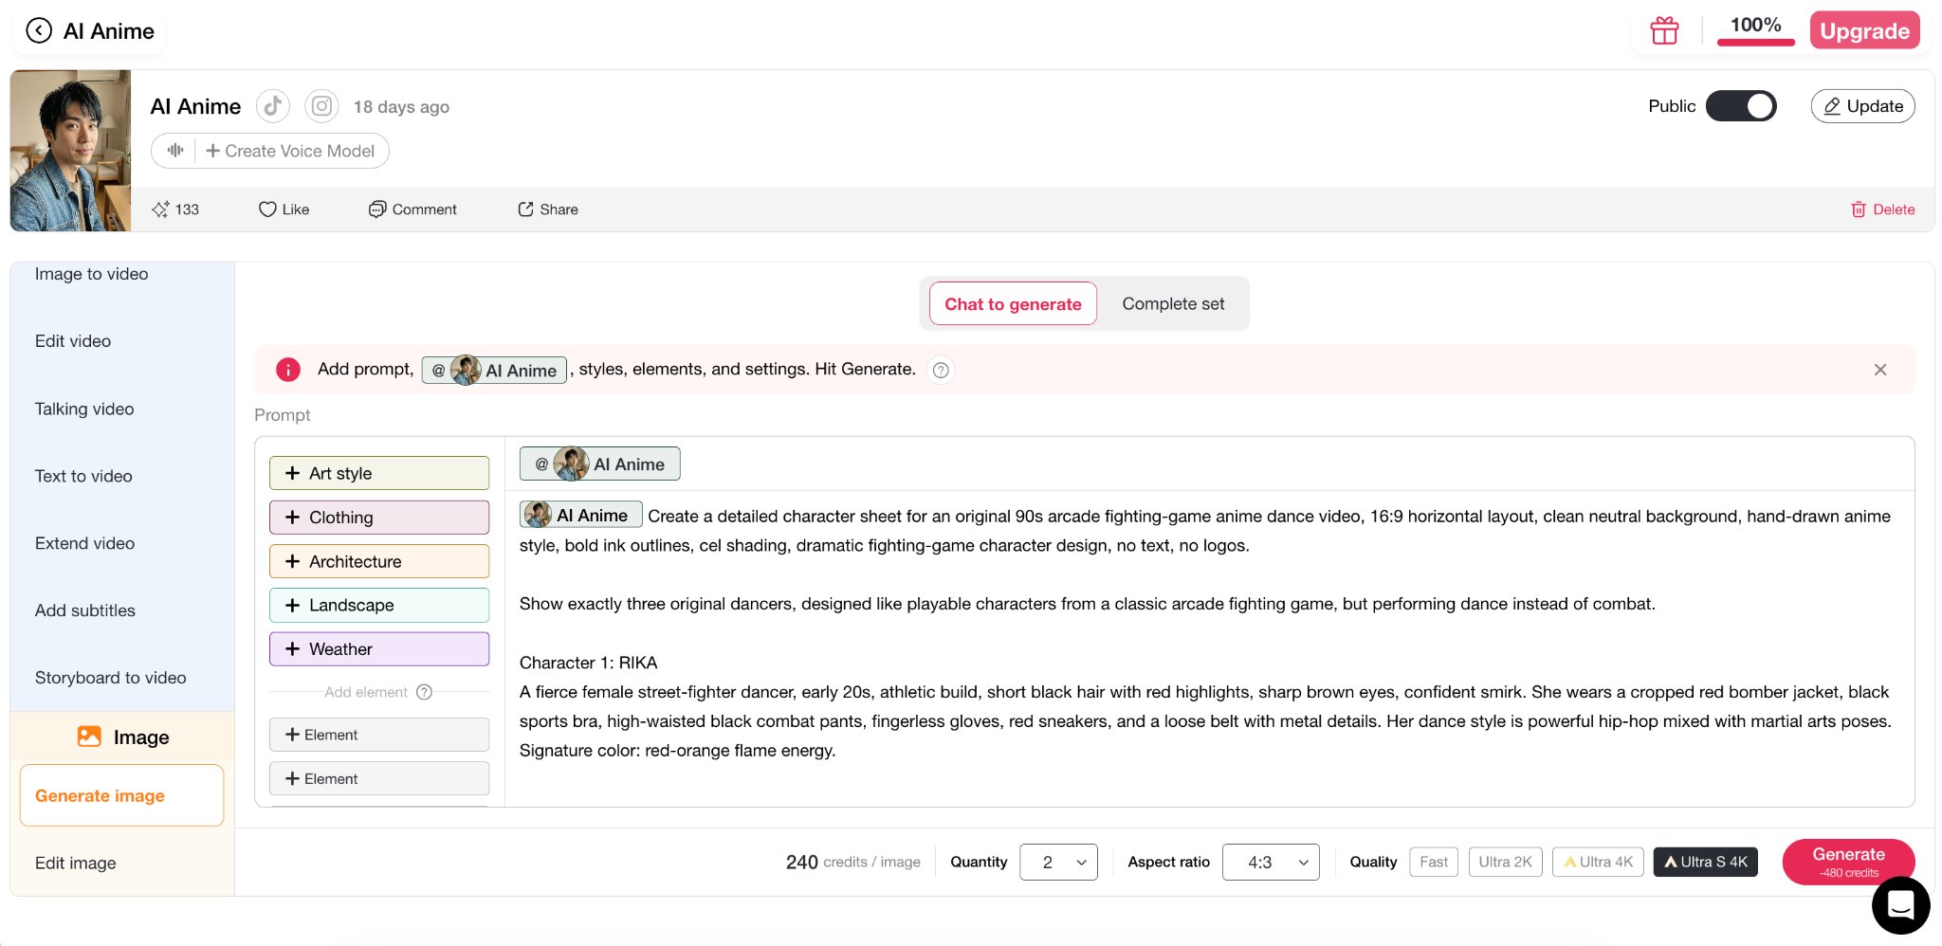Open Extend video in sidebar

point(84,543)
